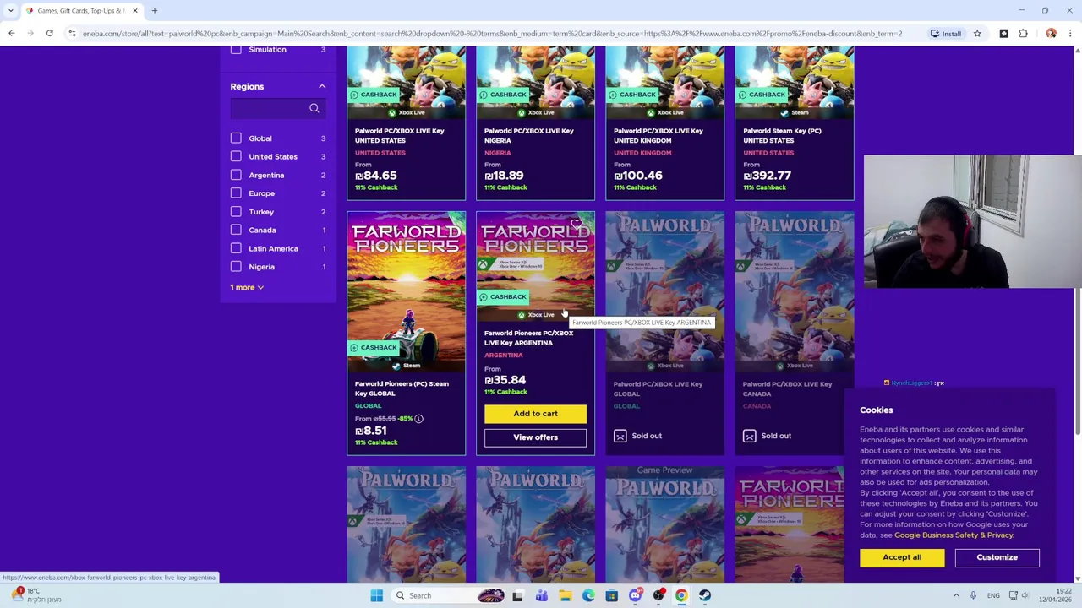Click the Farworld Pioneers Steam thumbnail image
Image resolution: width=1082 pixels, height=608 pixels.
(406, 291)
